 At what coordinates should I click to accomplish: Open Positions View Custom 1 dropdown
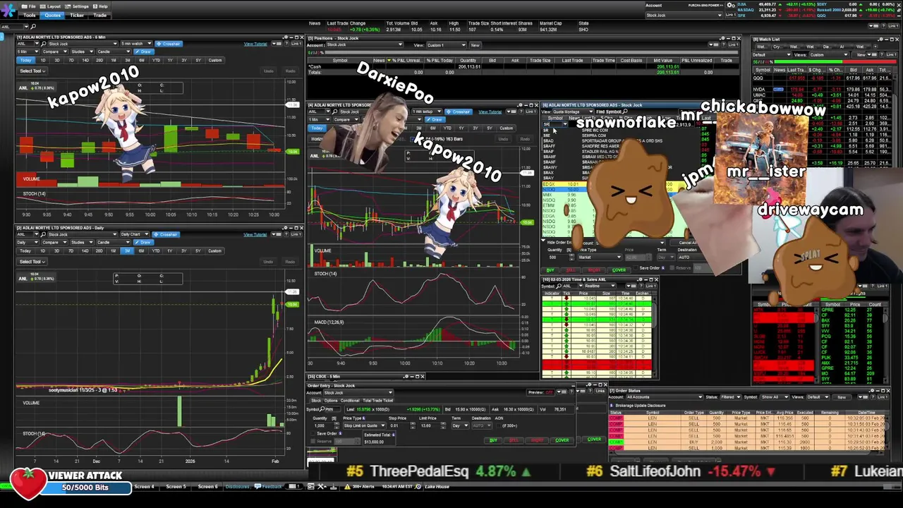point(446,44)
